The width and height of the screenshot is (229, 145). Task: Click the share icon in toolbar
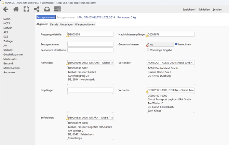(37, 10)
